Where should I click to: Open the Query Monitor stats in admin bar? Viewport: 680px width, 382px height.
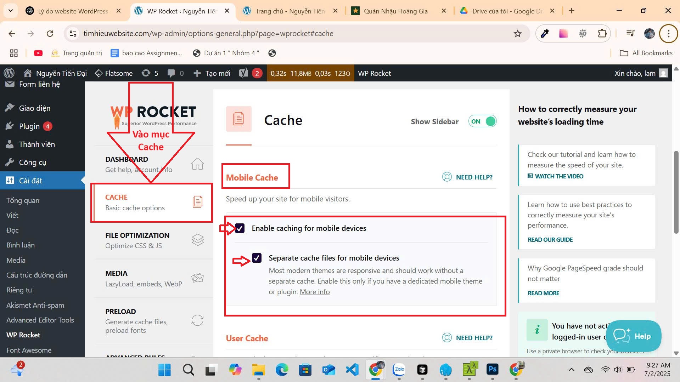pos(310,73)
